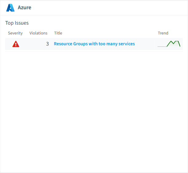
Task: Click the Severity column header
Action: coord(15,33)
